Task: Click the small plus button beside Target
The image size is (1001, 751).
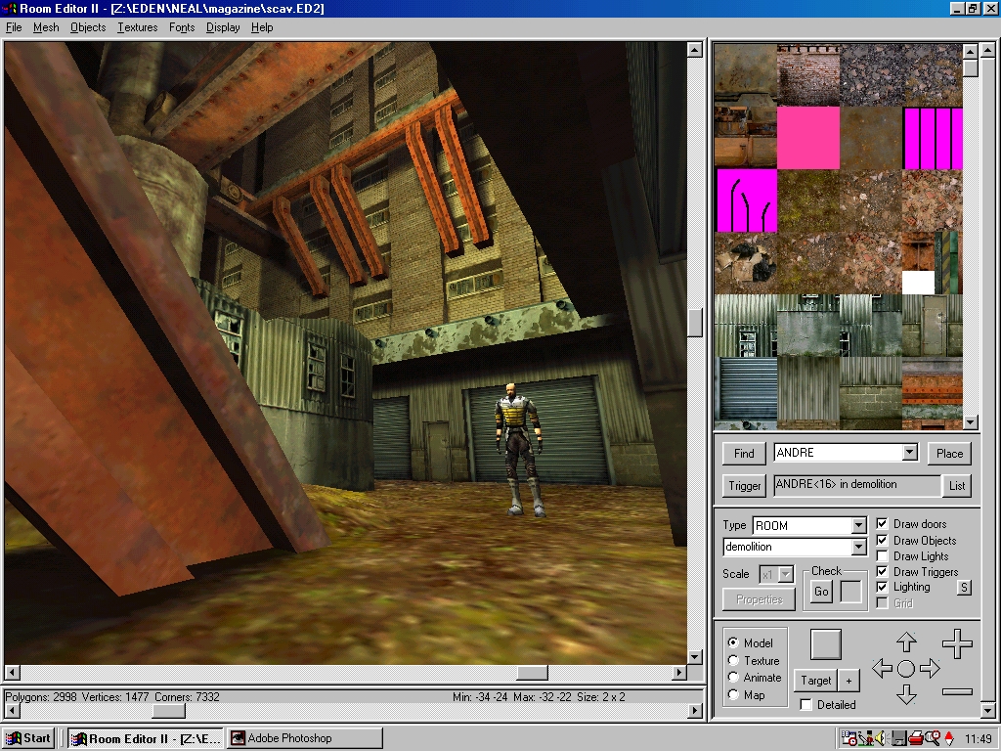Action: [849, 681]
